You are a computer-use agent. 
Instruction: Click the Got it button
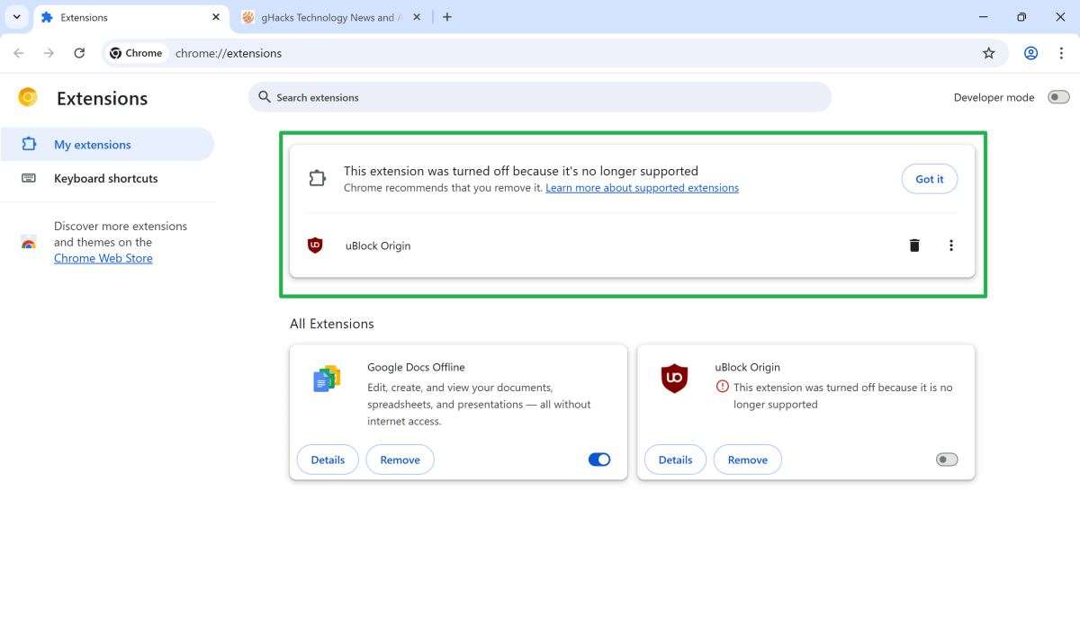(930, 179)
